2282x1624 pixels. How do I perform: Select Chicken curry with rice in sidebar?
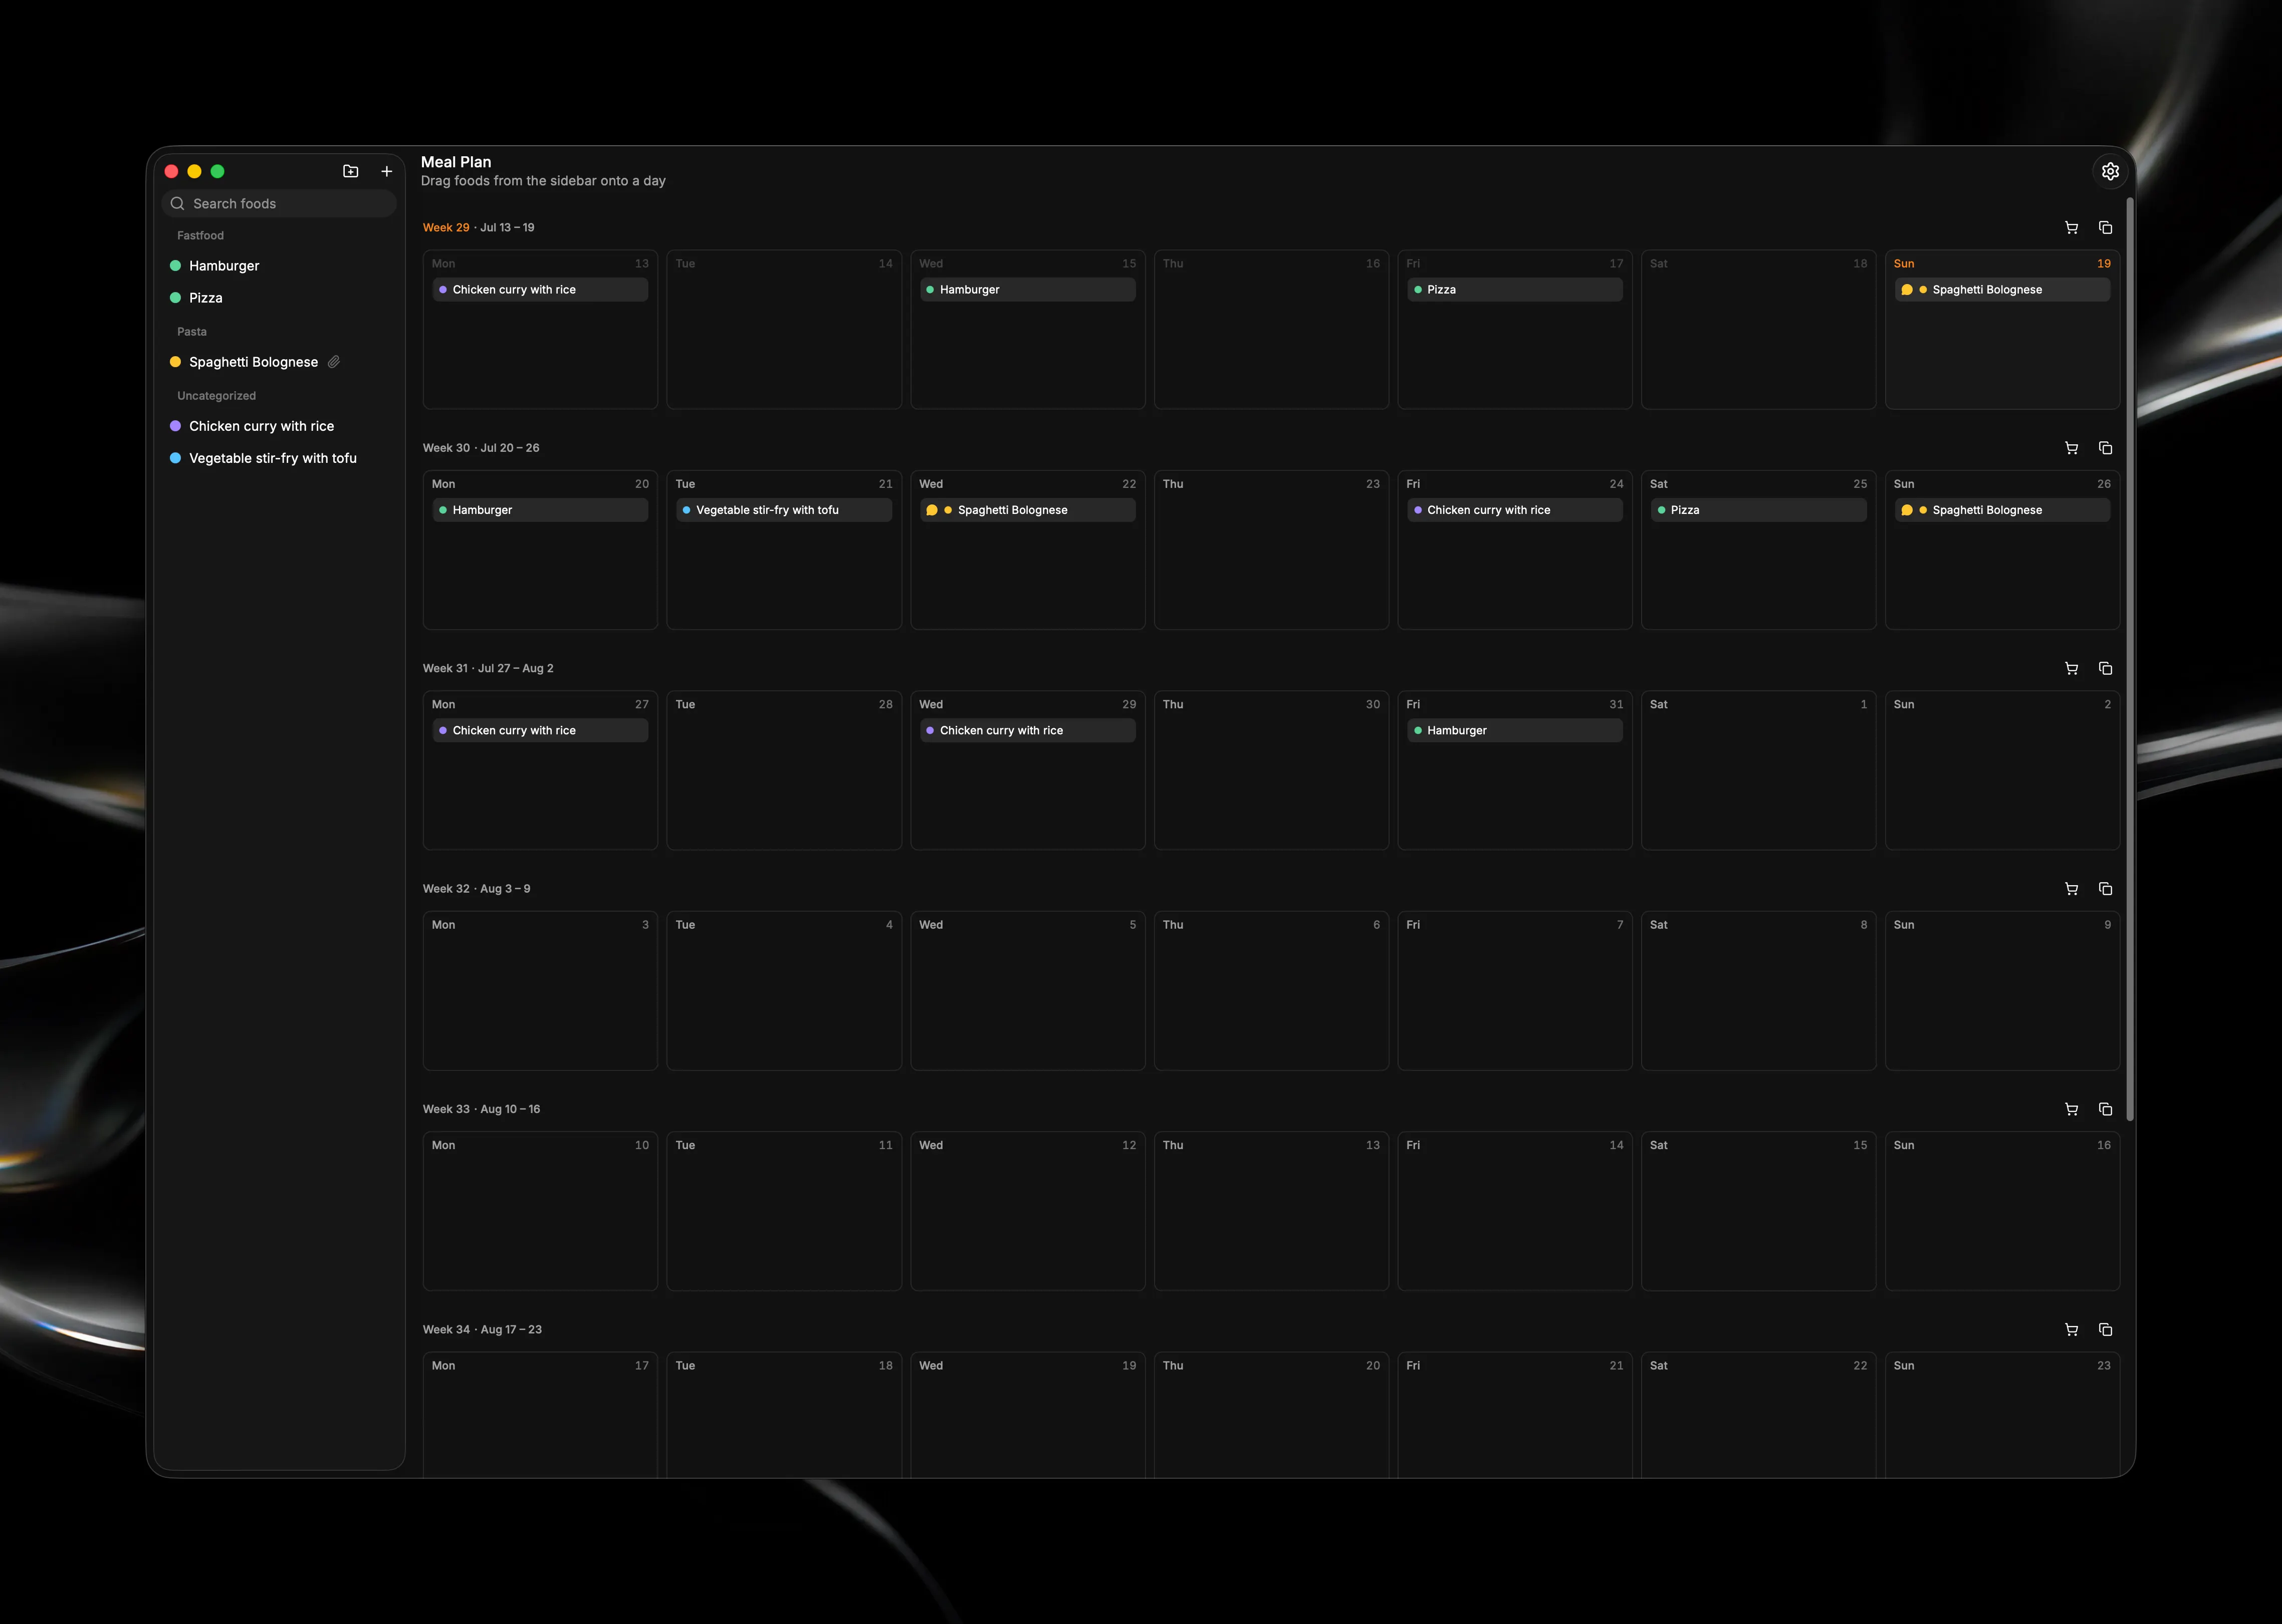(x=279, y=426)
